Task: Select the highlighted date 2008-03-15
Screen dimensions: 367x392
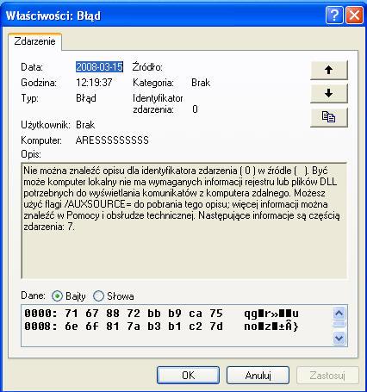Action: pyautogui.click(x=99, y=67)
